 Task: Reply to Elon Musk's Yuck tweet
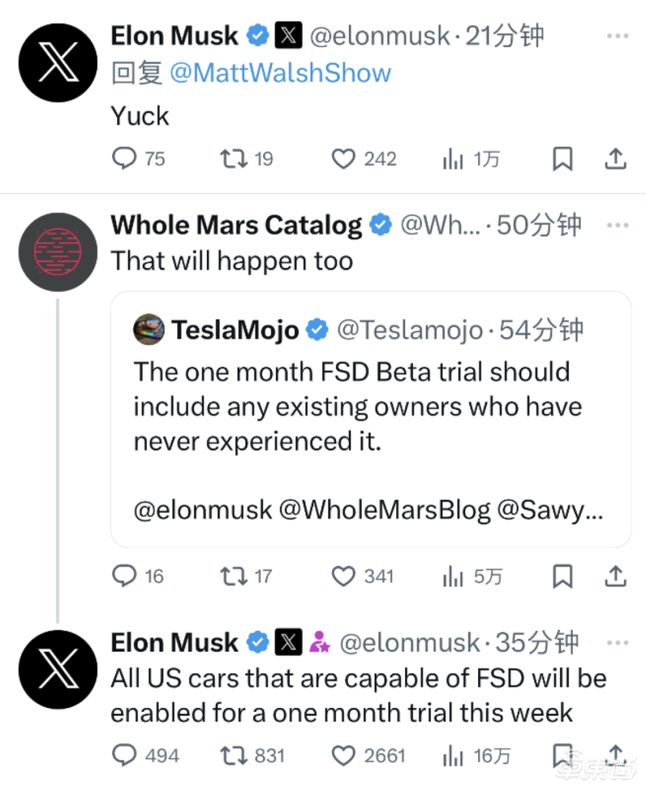(x=124, y=159)
